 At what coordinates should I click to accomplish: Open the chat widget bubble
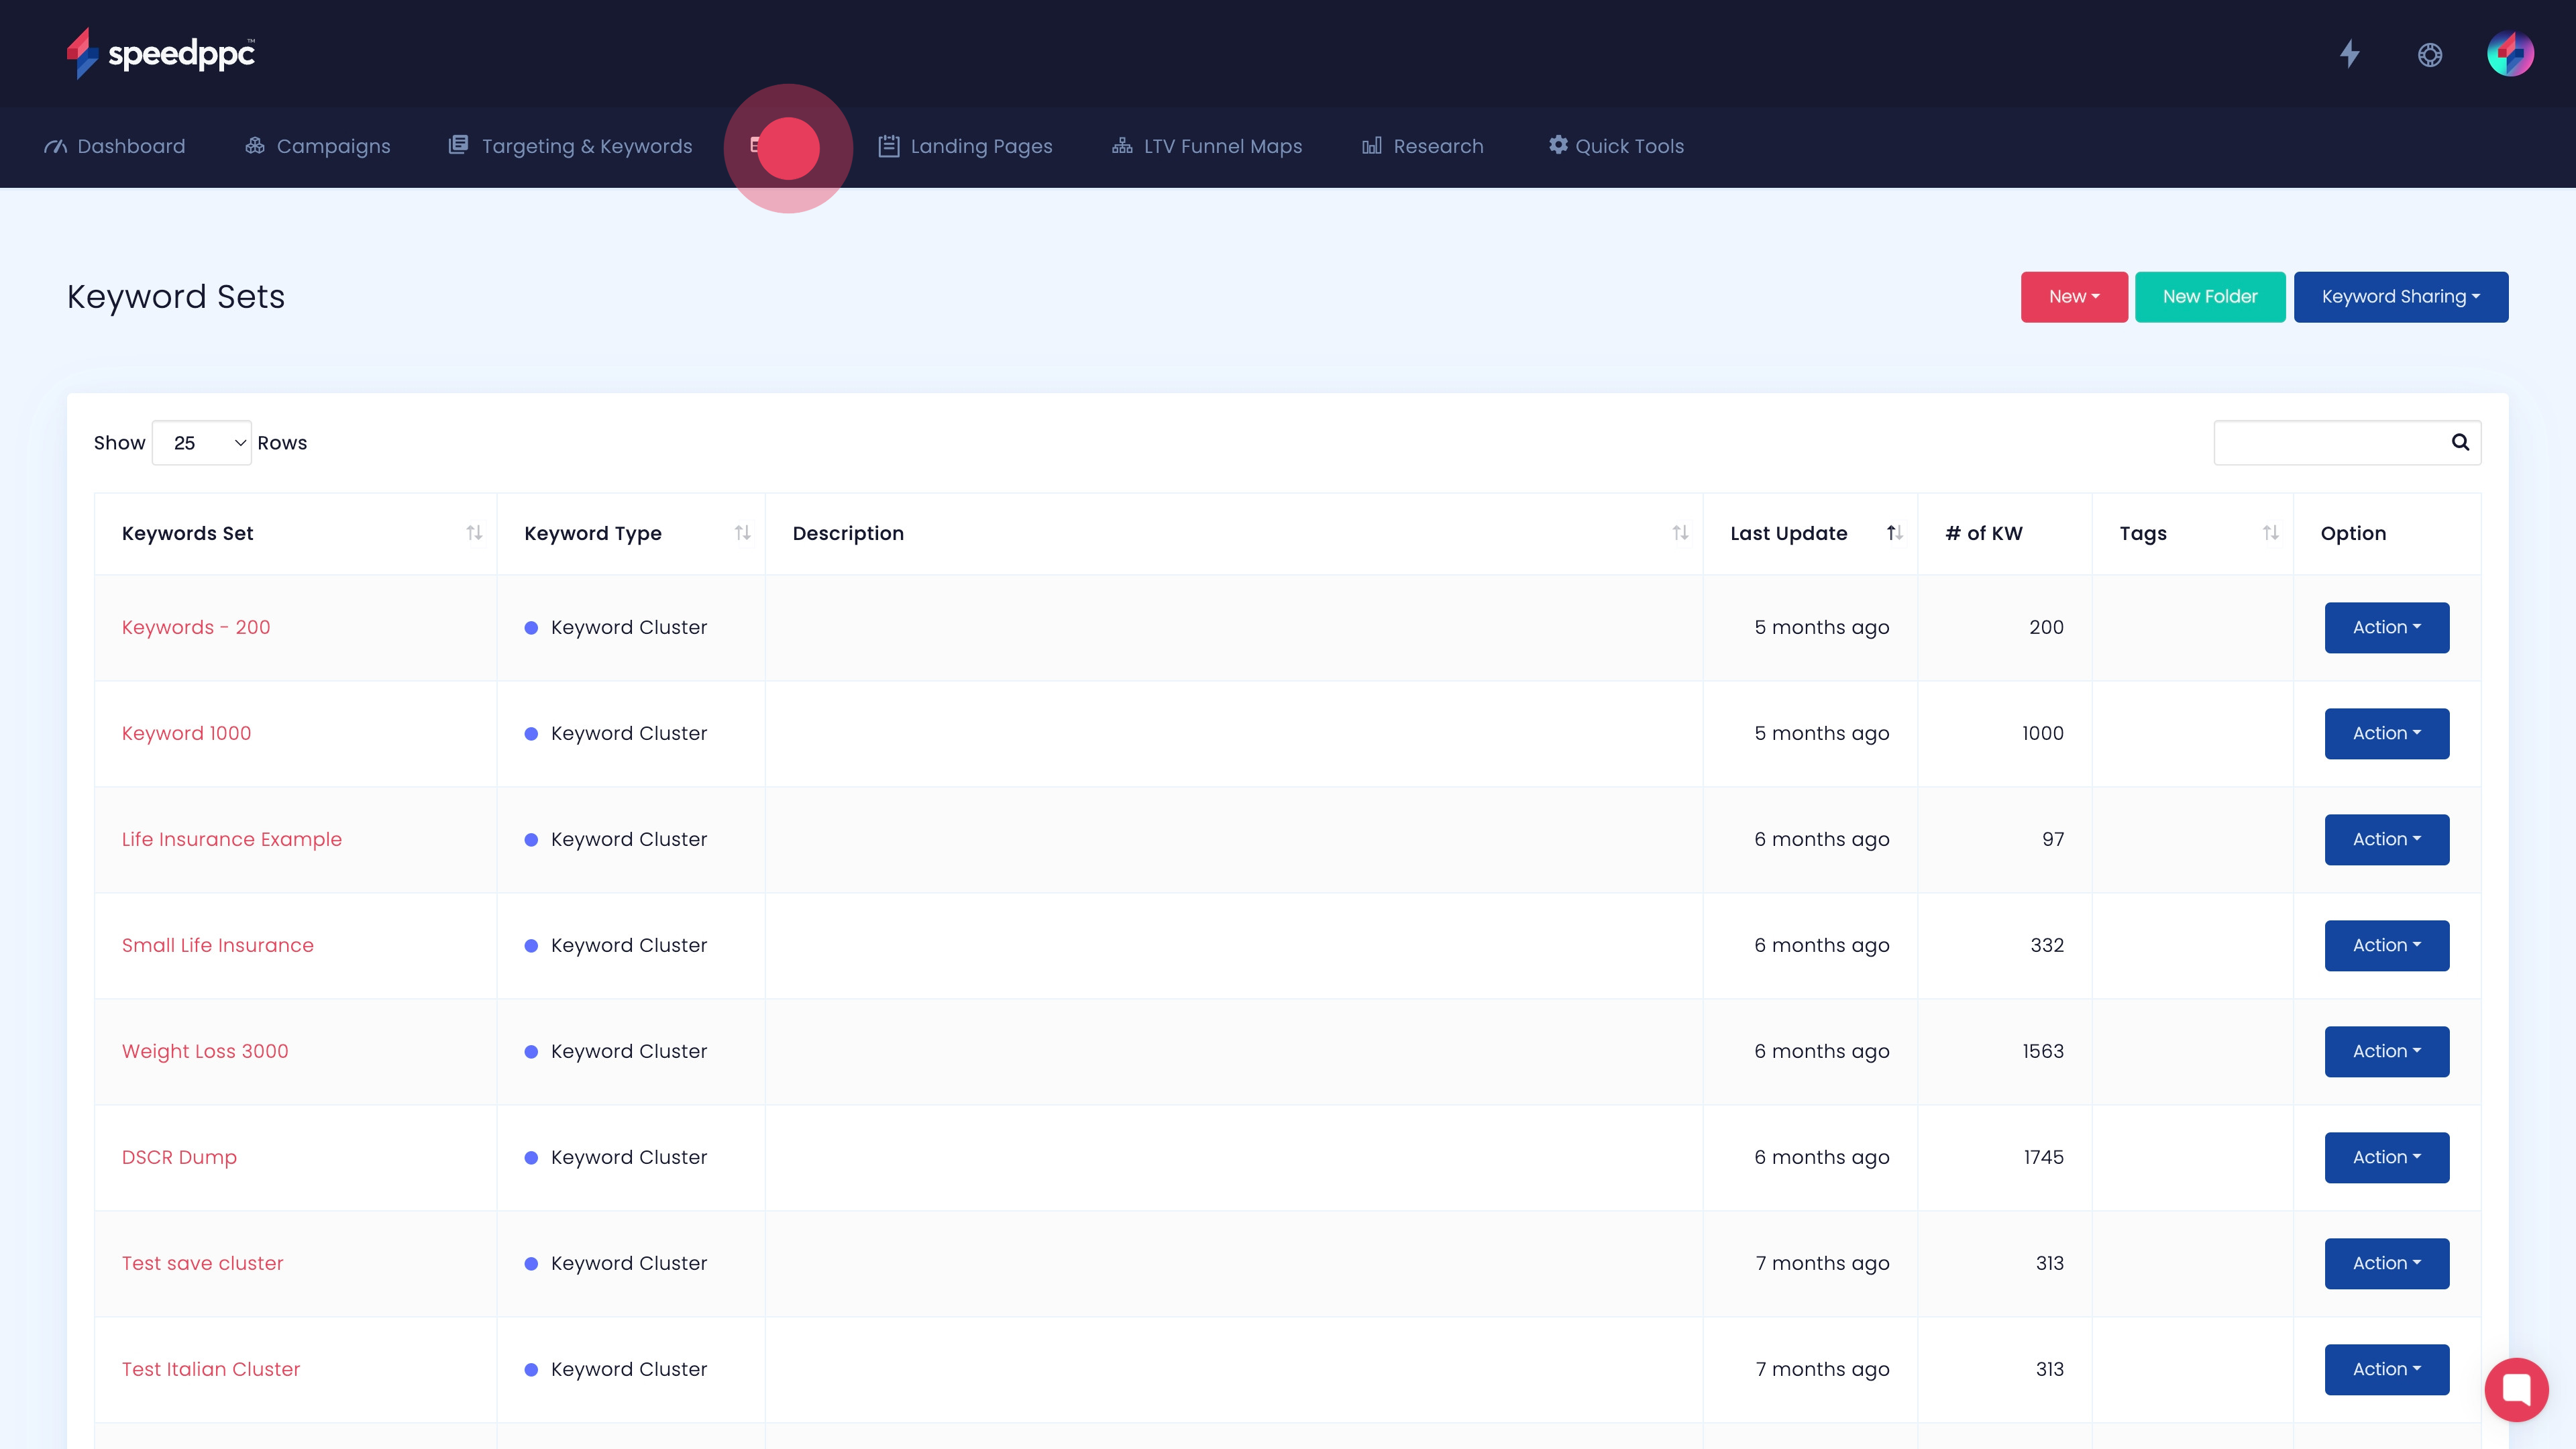[x=2516, y=1389]
